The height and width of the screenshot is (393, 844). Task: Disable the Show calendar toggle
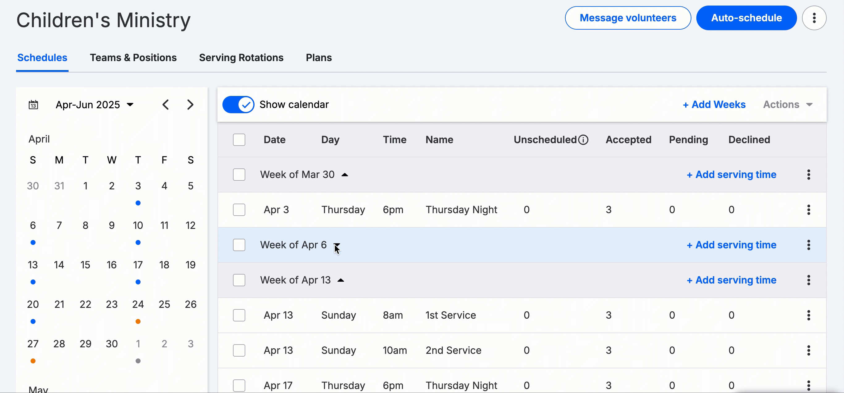click(238, 104)
